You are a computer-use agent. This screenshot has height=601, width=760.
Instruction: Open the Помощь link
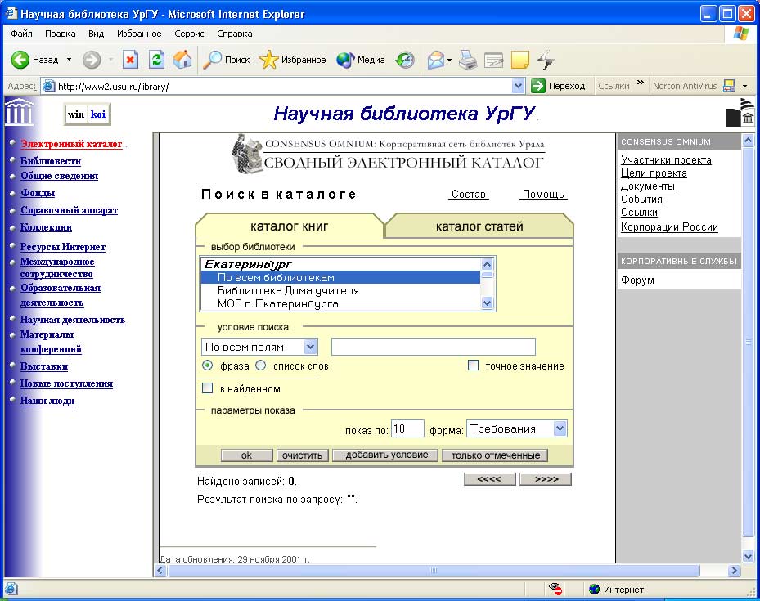click(x=543, y=194)
